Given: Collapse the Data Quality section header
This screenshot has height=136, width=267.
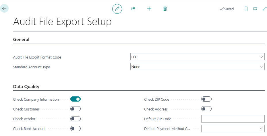Looking at the screenshot, I should pos(26,86).
